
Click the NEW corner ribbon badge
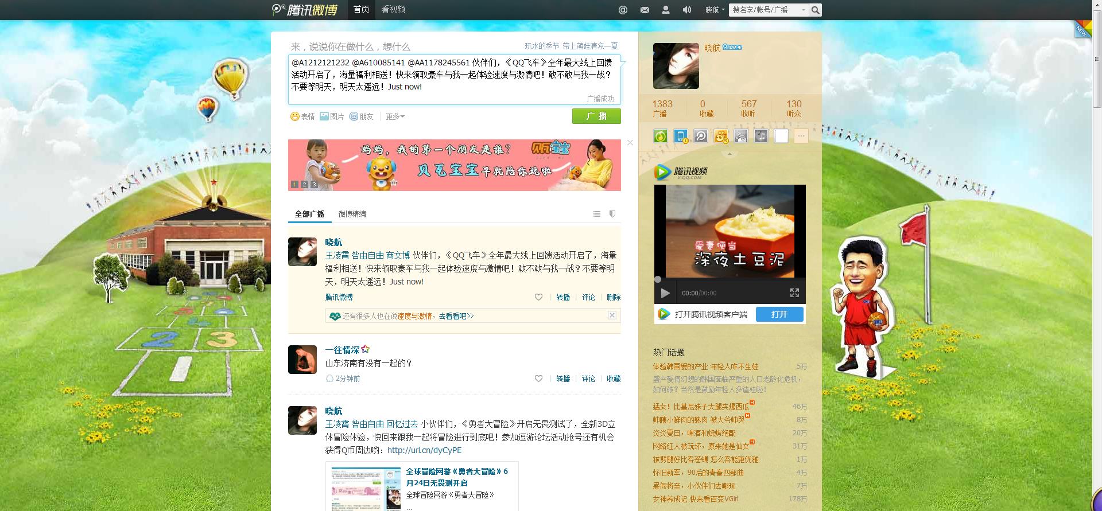pos(1083,29)
